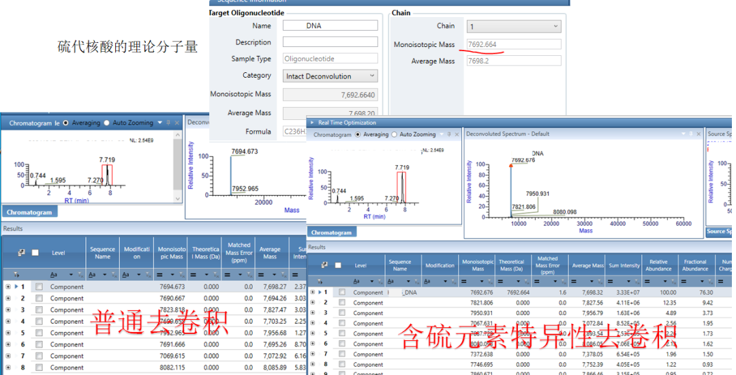Check the row with mass 7694.673
Viewport: 736px width, 375px height.
39,287
